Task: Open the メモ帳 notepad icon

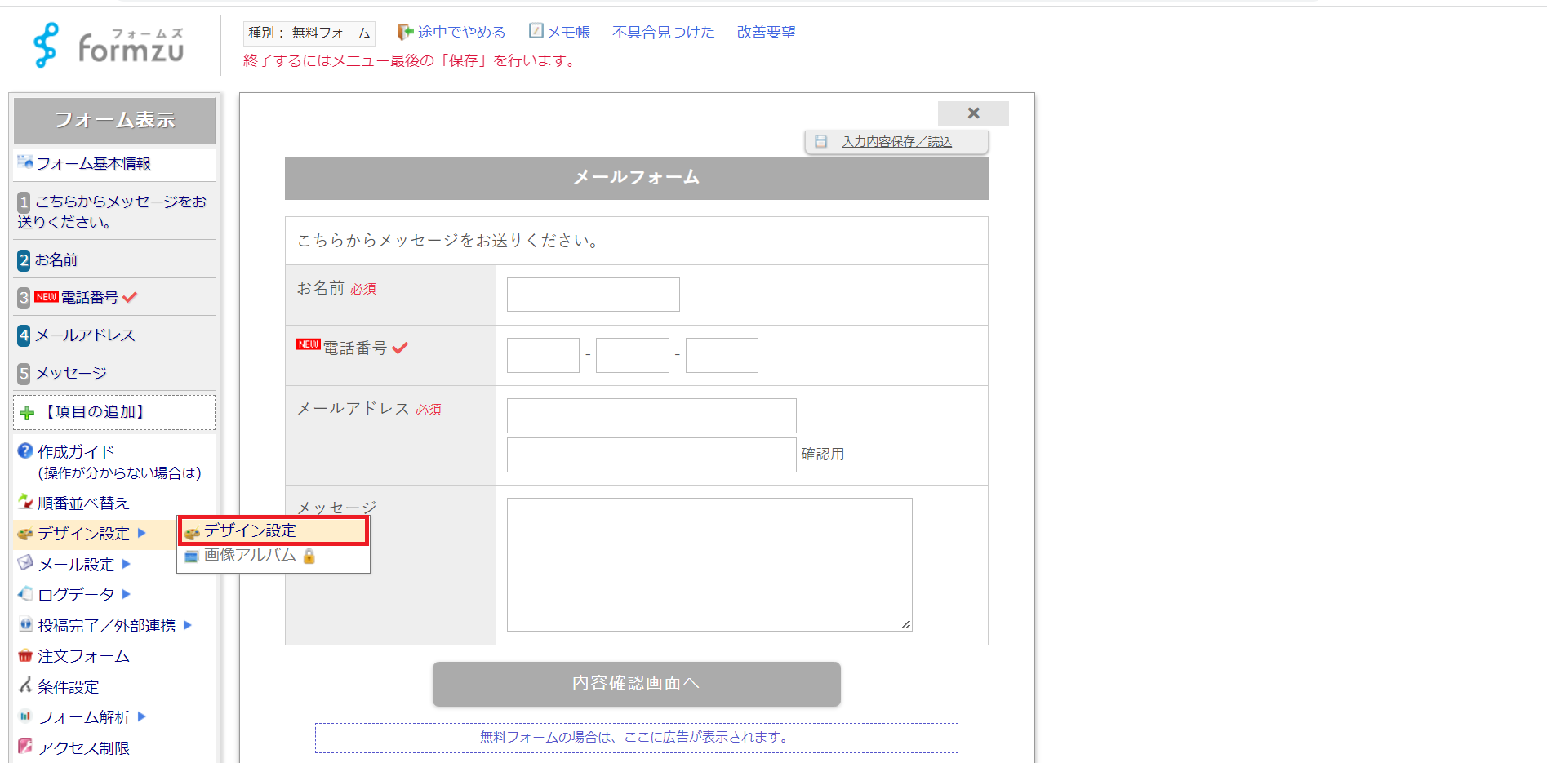Action: [x=536, y=31]
